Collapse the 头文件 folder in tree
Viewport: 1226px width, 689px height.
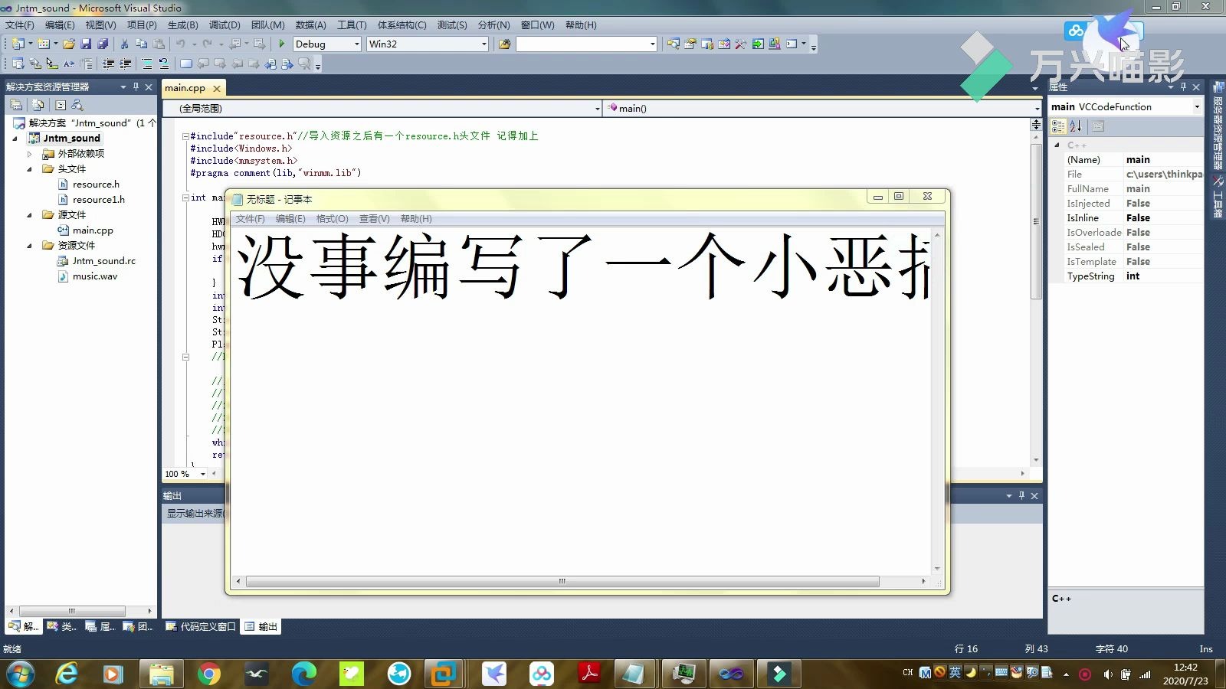[30, 169]
